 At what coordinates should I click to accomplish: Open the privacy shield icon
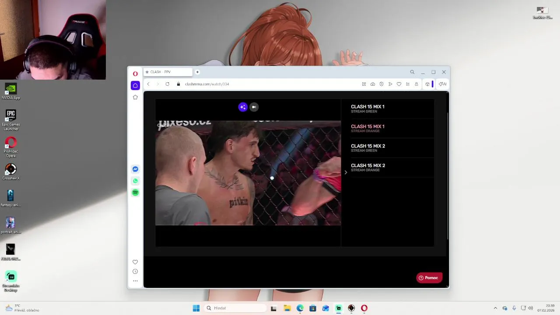pyautogui.click(x=381, y=84)
